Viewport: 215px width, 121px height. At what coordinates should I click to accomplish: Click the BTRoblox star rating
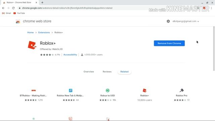(x=31, y=100)
